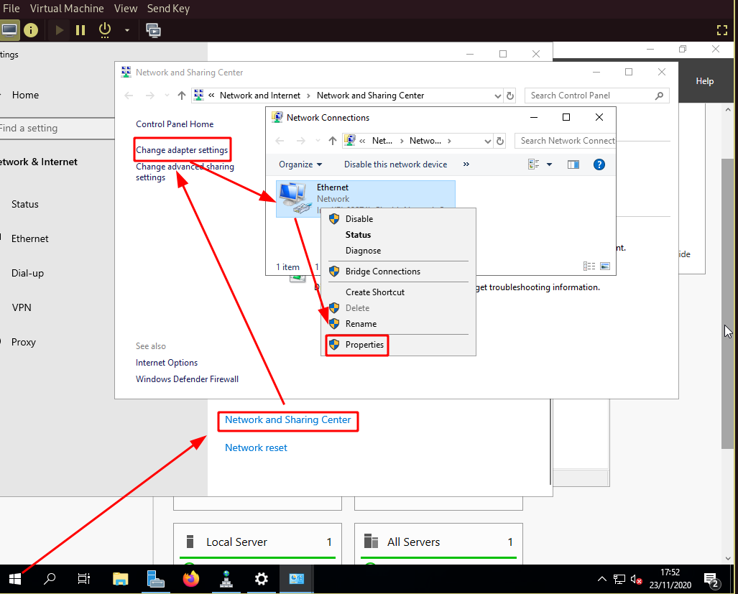738x594 pixels.
Task: Open shutdown options dropdown arrow
Action: tap(127, 31)
